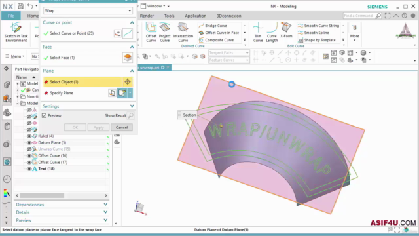Select Text (18) in Part Navigator
The height and width of the screenshot is (236, 419).
[x=46, y=169]
